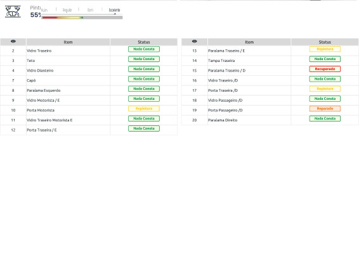Screen dimensions: 359x253
Task: Click the Status header of right table
Action: click(x=325, y=42)
